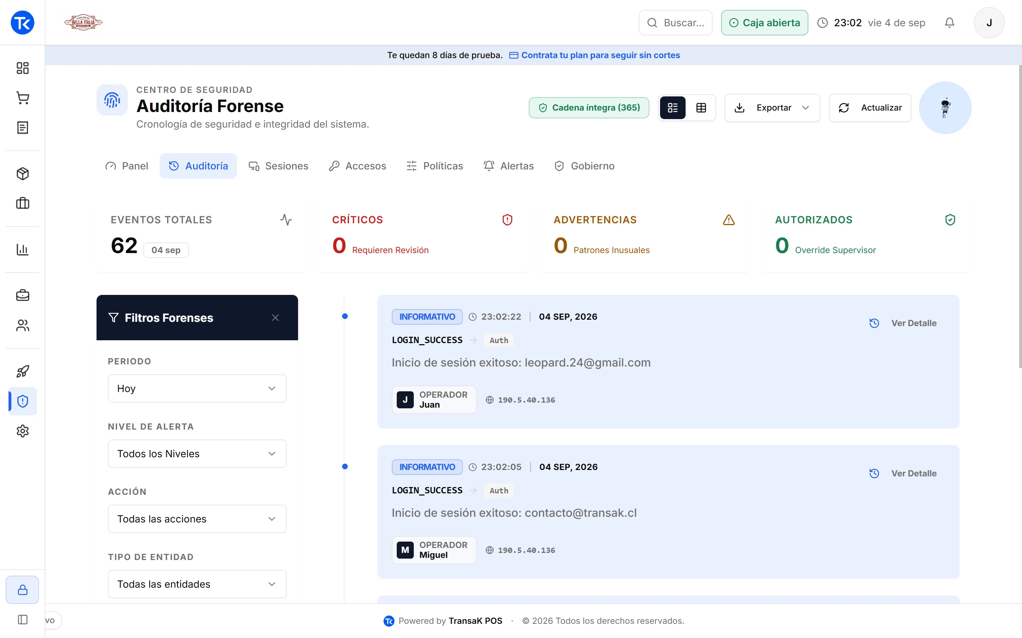Click the Caja abierta button
1022x638 pixels.
click(x=764, y=23)
